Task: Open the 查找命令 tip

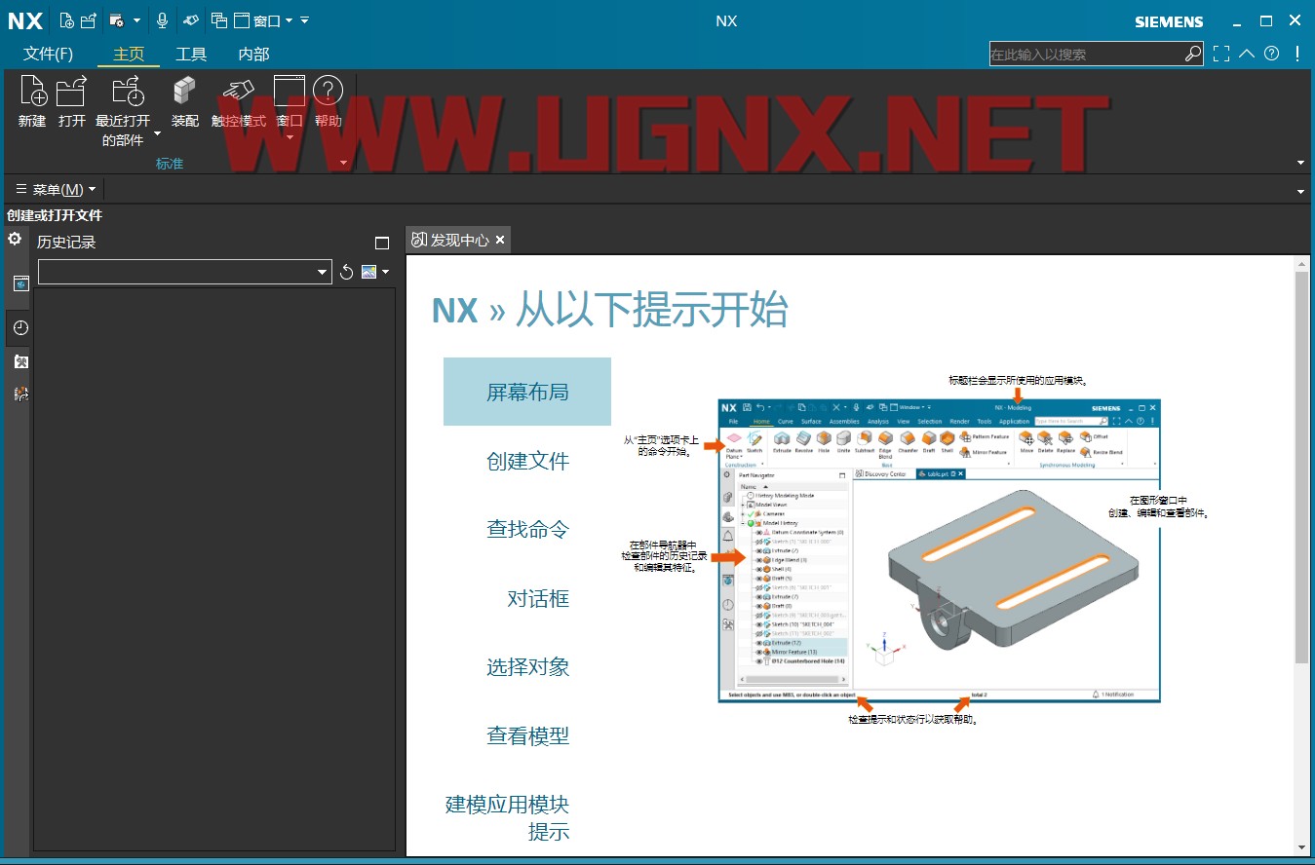Action: [x=527, y=530]
